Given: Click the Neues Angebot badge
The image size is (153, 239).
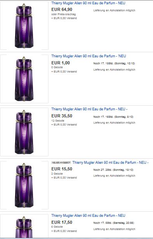Looking at the screenshot, I should click(61, 163).
